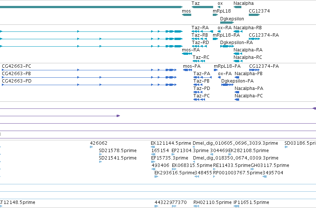The width and height of the screenshot is (316, 208).
Task: Click the Nacalpha-RA transcript label
Action: 248,50
